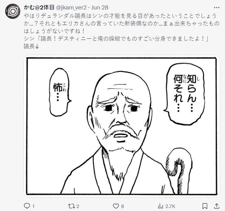Click the tweet text body

pyautogui.click(x=122, y=31)
